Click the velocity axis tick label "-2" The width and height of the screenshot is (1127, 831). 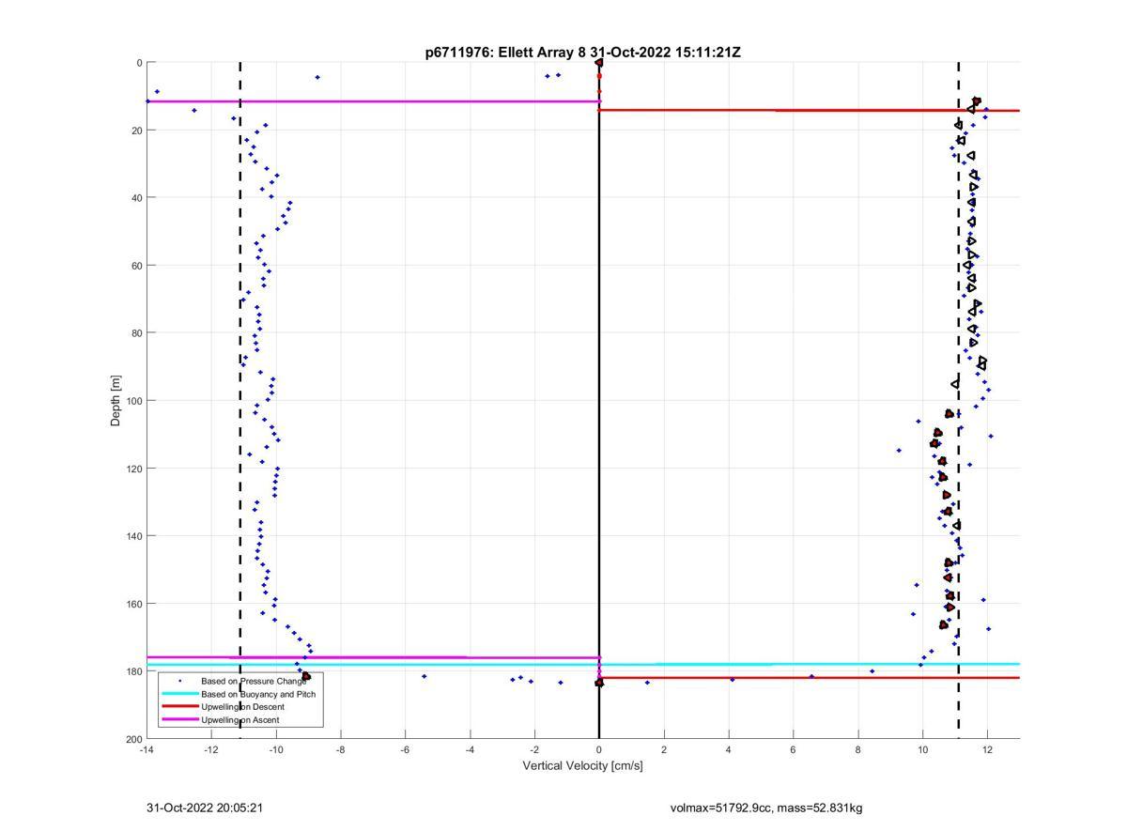click(x=534, y=750)
